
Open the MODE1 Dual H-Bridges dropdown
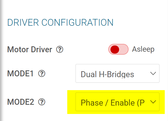[117, 74]
